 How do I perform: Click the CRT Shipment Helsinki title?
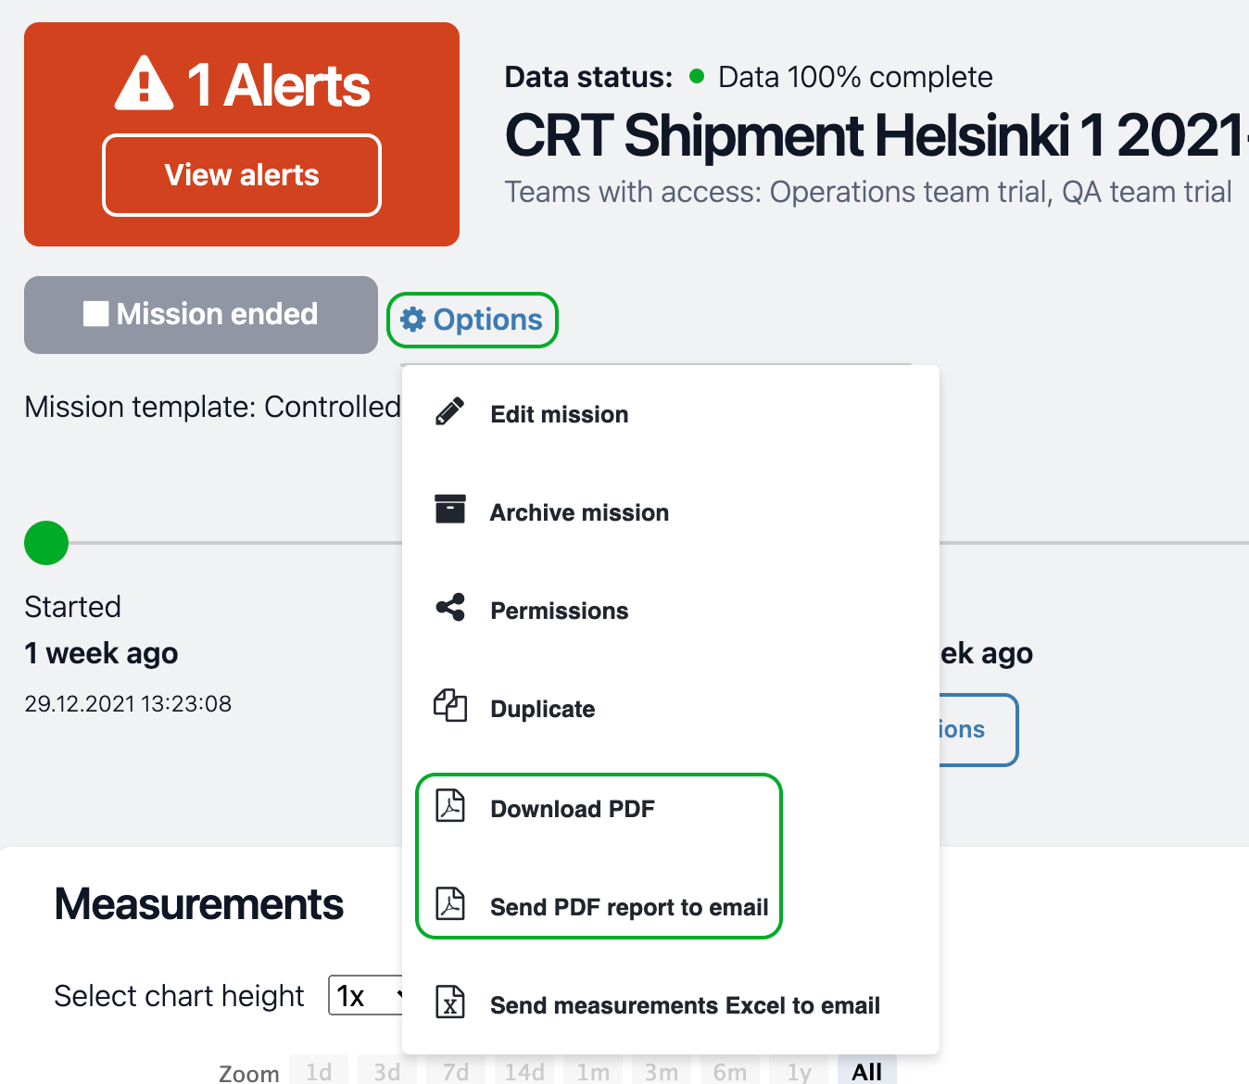[877, 135]
